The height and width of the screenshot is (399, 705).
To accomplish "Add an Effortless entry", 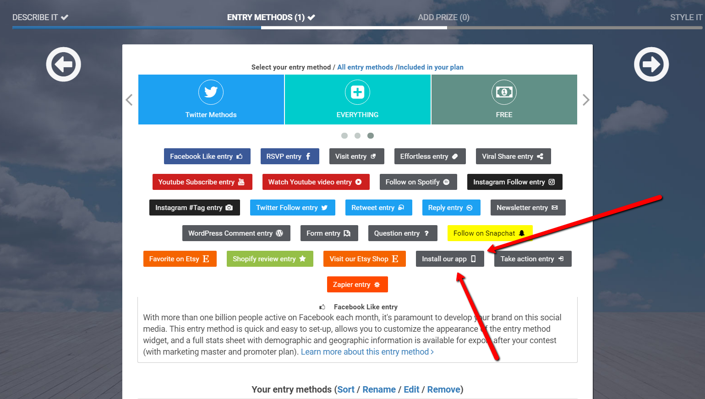I will tap(430, 156).
